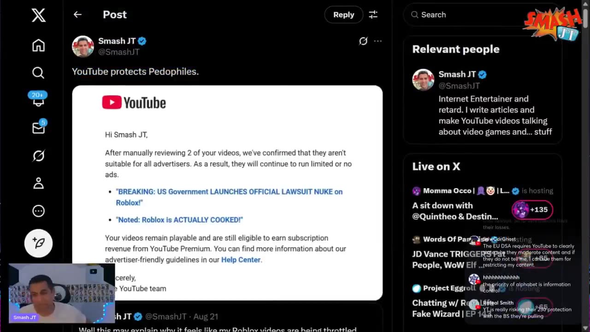590x332 pixels.
Task: Open Profile icon in sidebar
Action: [39, 184]
